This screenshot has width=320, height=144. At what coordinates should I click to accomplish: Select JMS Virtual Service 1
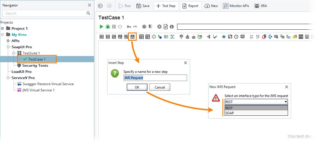38,90
